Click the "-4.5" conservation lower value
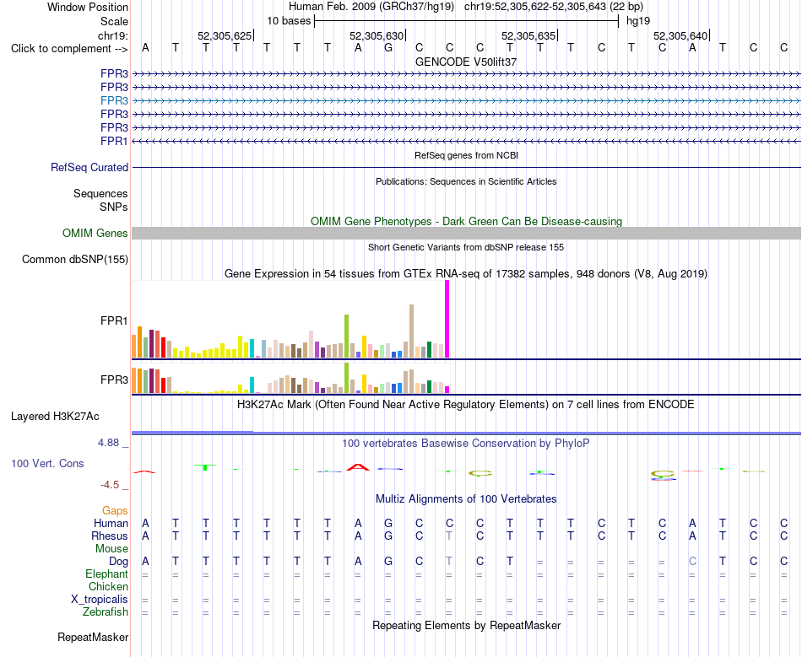This screenshot has height=657, width=802. pyautogui.click(x=110, y=485)
